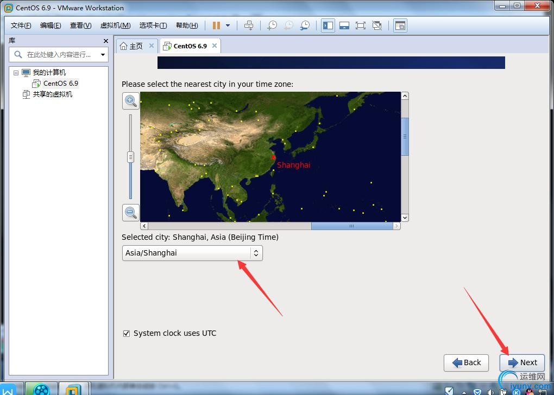
Task: Close the CentOS 6.9 tab
Action: (x=215, y=46)
